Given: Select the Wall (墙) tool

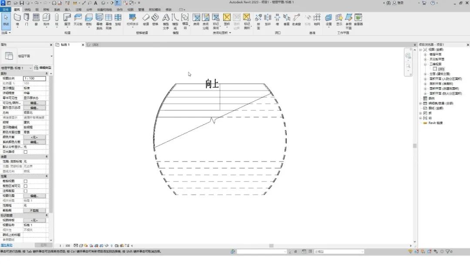Looking at the screenshot, I should click(x=17, y=20).
